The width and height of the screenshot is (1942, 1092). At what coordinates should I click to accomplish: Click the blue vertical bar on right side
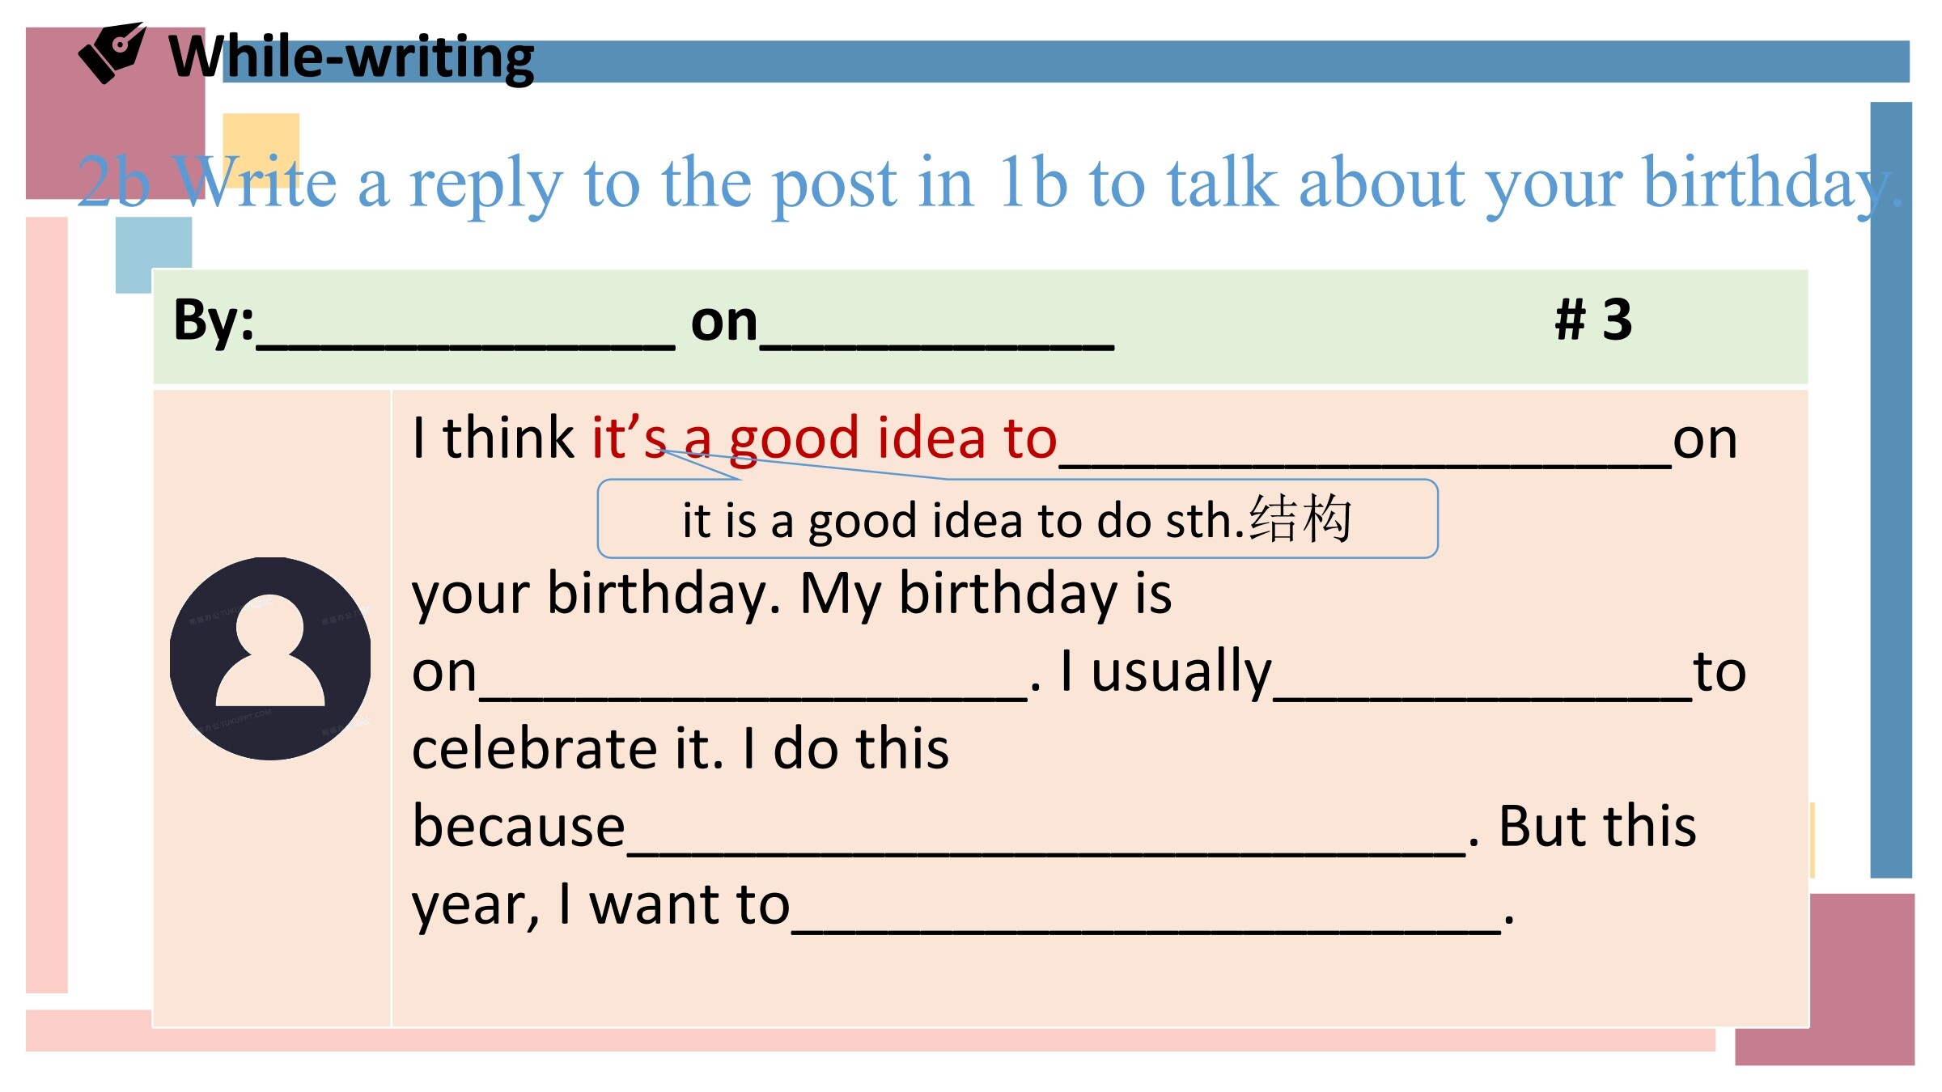[1891, 489]
